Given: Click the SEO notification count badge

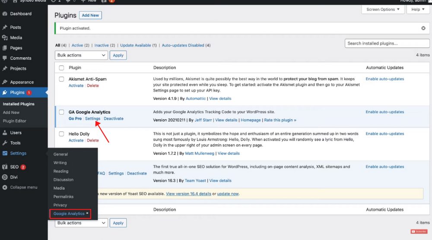Looking at the screenshot, I should [23, 167].
